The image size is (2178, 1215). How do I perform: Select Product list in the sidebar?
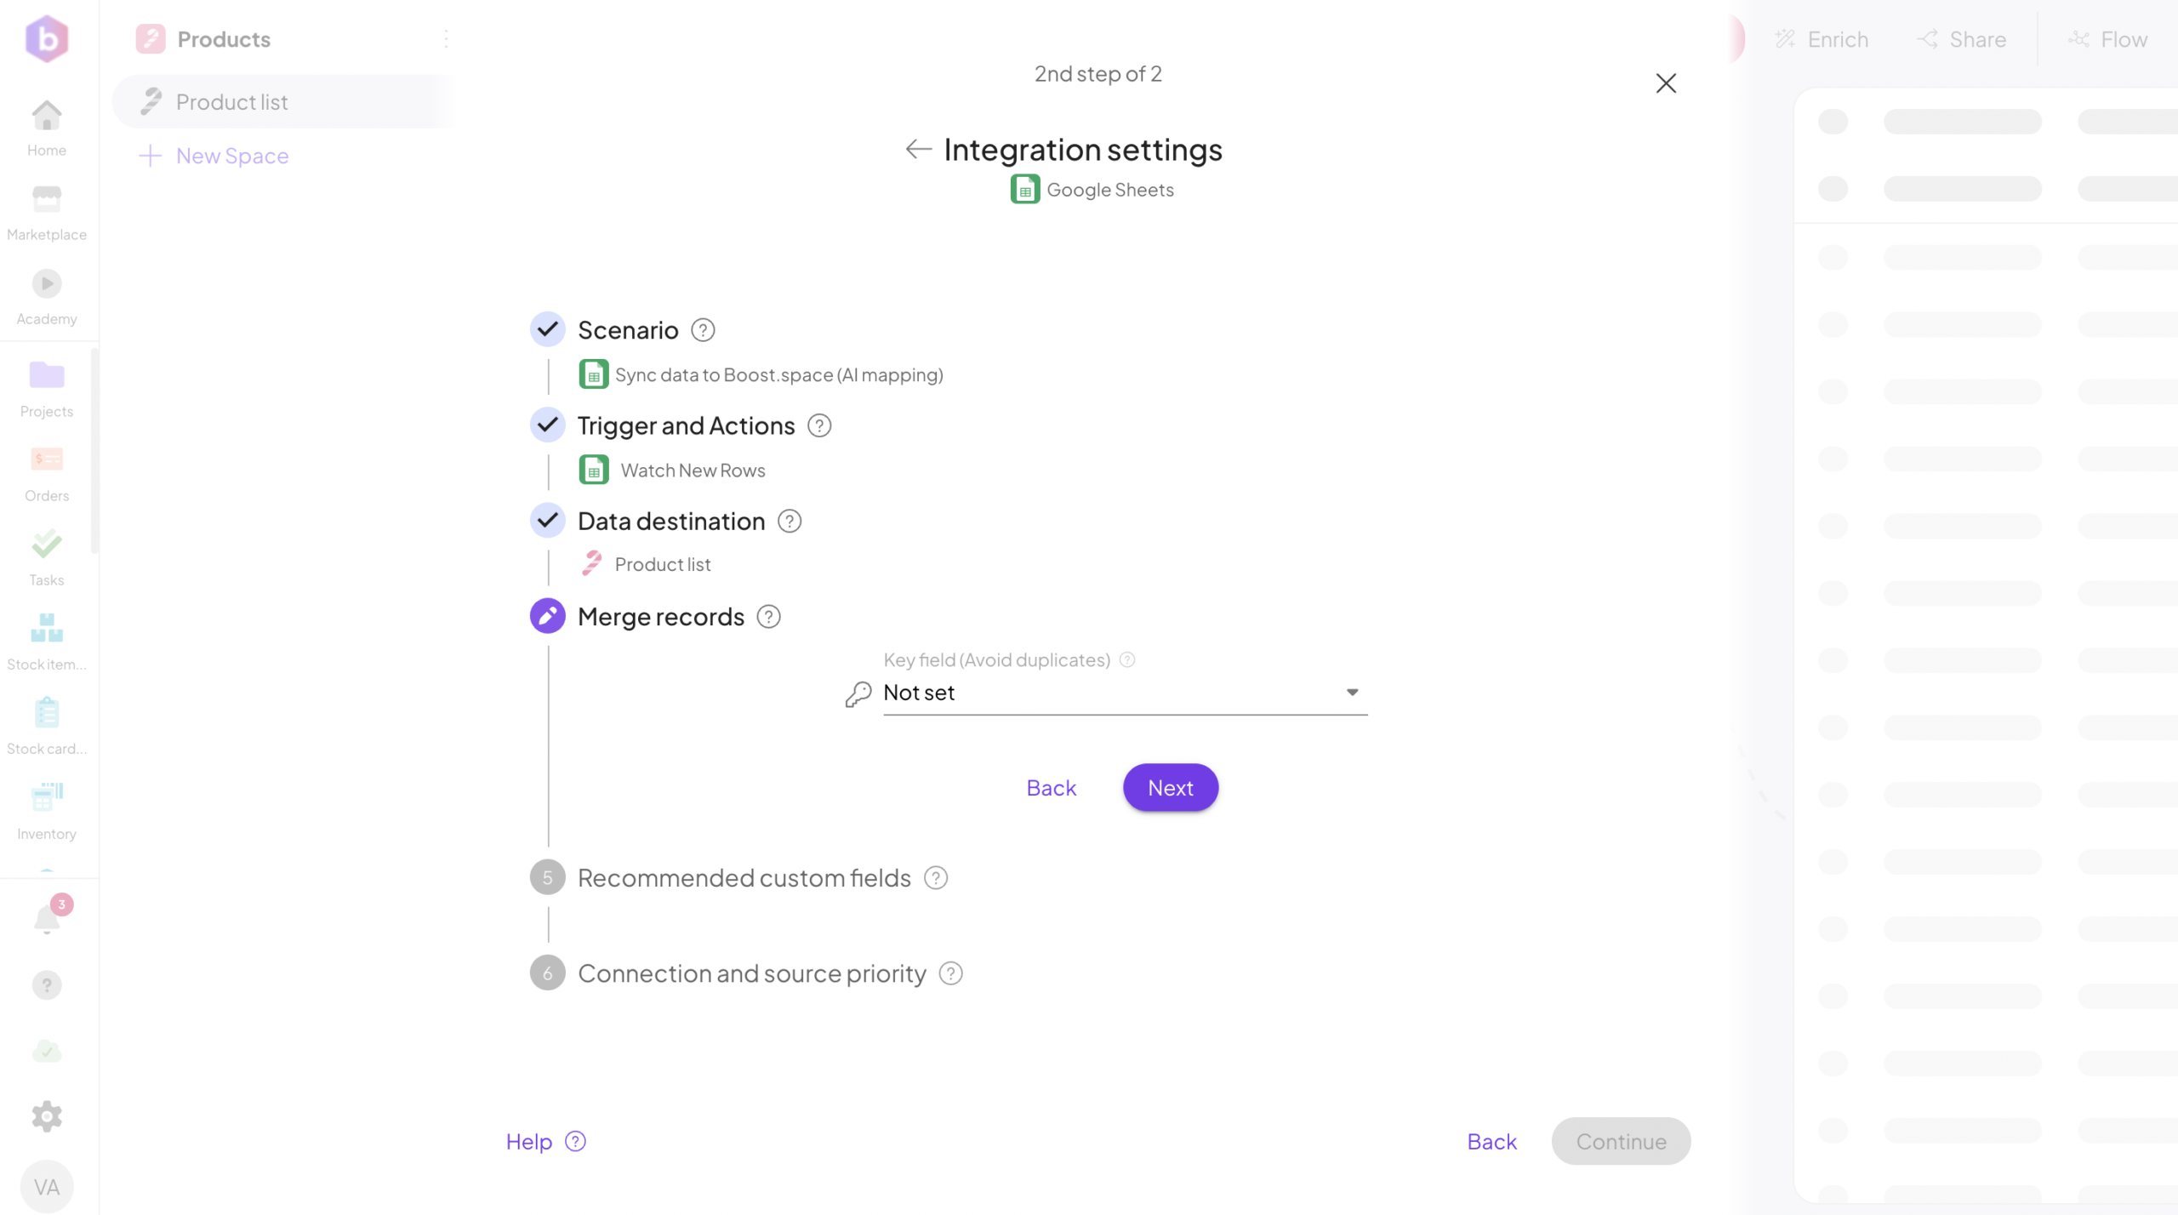tap(231, 102)
